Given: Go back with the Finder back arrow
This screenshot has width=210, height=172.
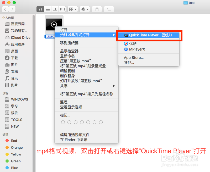Looking at the screenshot, I should pos(5,9).
